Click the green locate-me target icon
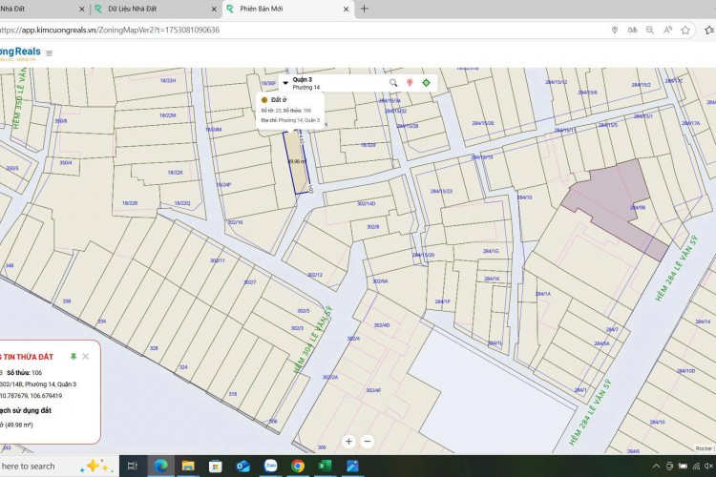This screenshot has width=716, height=477. pyautogui.click(x=426, y=83)
